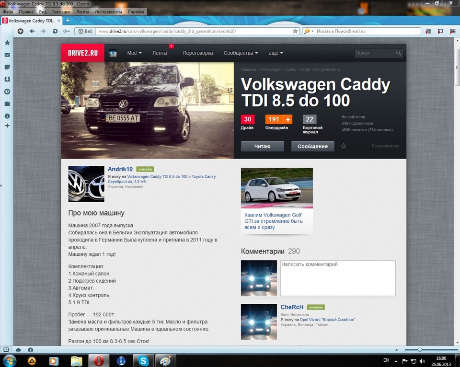Open the Файл menu
Screen dimensions: 460x367
(x=8, y=11)
